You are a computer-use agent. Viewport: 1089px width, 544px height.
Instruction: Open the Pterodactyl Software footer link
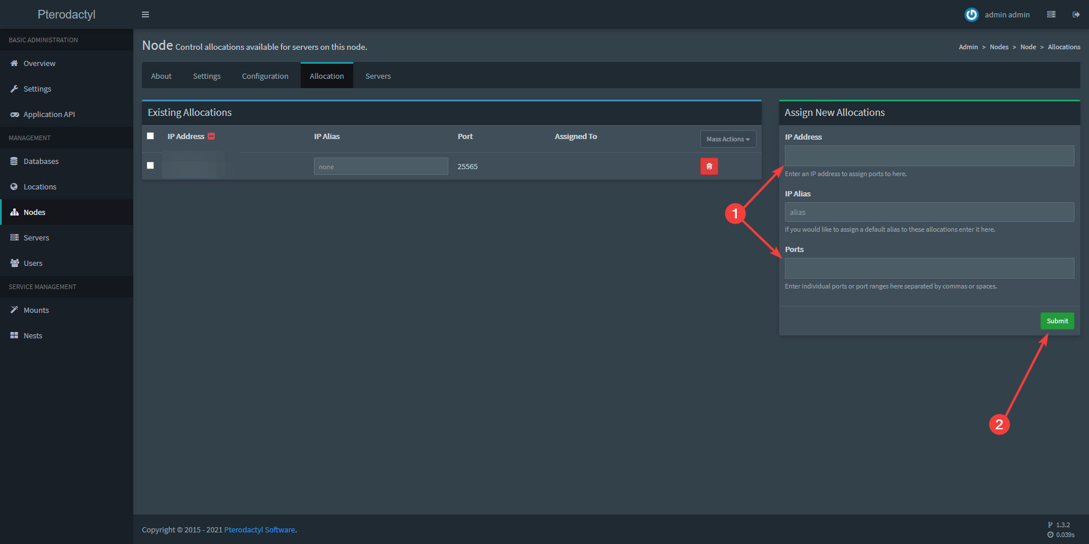[x=260, y=530]
